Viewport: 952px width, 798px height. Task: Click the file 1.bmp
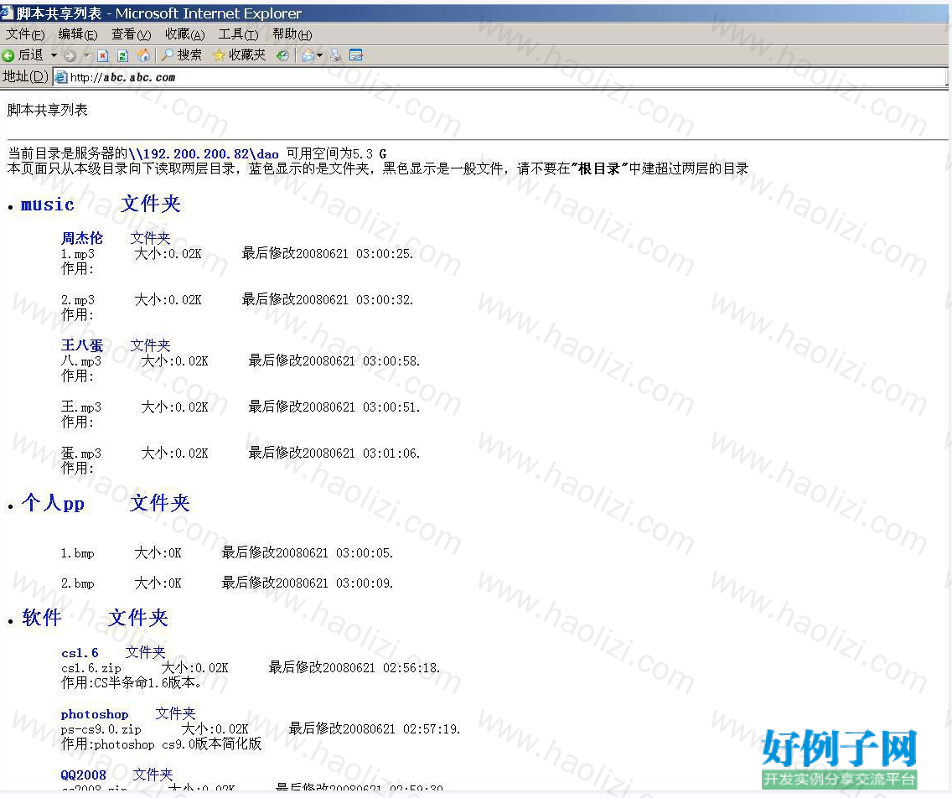click(78, 553)
